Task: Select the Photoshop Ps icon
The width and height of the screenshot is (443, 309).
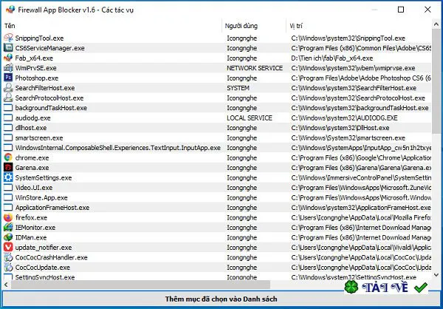Action: coord(8,78)
